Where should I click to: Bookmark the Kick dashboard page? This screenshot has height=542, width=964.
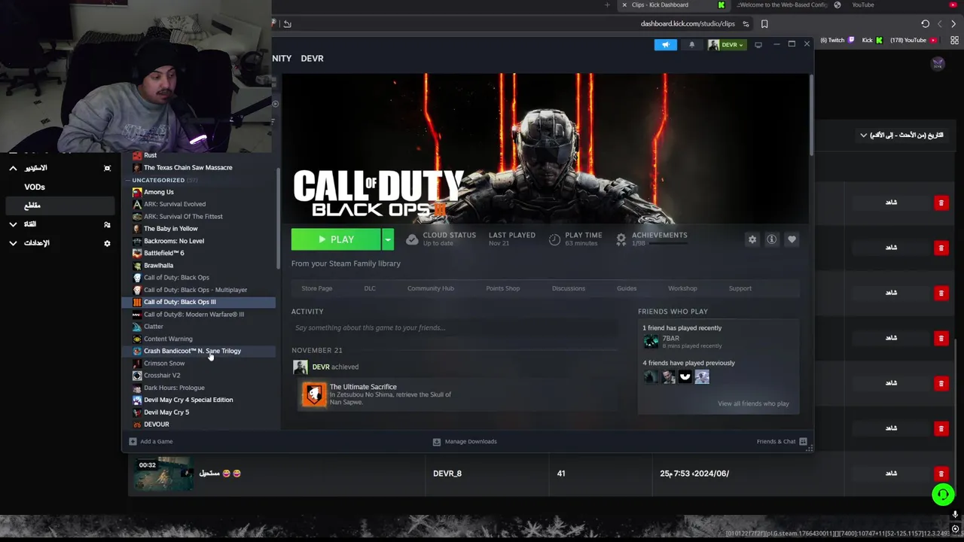pos(764,24)
